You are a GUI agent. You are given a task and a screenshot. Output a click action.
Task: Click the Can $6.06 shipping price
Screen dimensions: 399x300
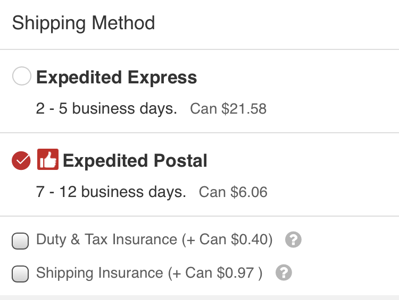[x=233, y=192]
